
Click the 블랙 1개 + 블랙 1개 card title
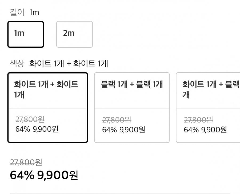(132, 85)
